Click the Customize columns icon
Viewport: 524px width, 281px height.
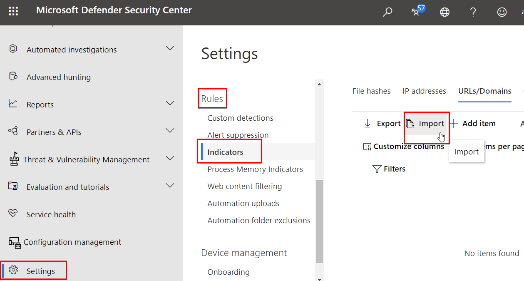pyautogui.click(x=367, y=147)
